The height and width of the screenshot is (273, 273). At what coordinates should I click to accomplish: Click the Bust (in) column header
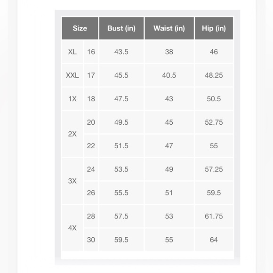point(121,28)
